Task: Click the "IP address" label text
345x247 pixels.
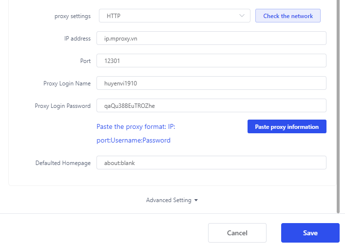Action: pyautogui.click(x=77, y=39)
